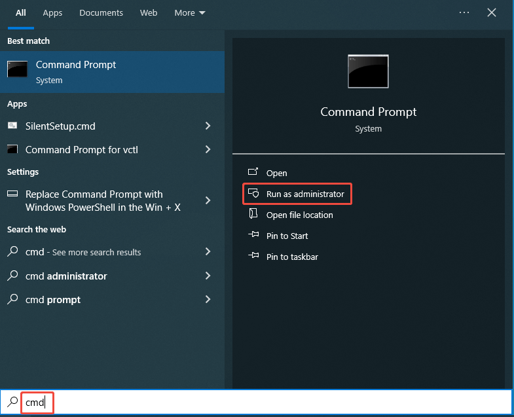Select the Web tab
The height and width of the screenshot is (417, 514).
click(x=149, y=13)
